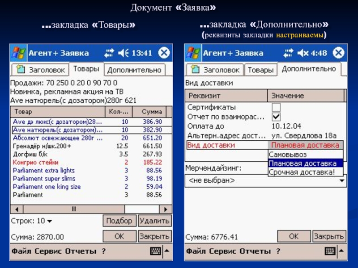Open Файл menu in right window

(x=196, y=251)
